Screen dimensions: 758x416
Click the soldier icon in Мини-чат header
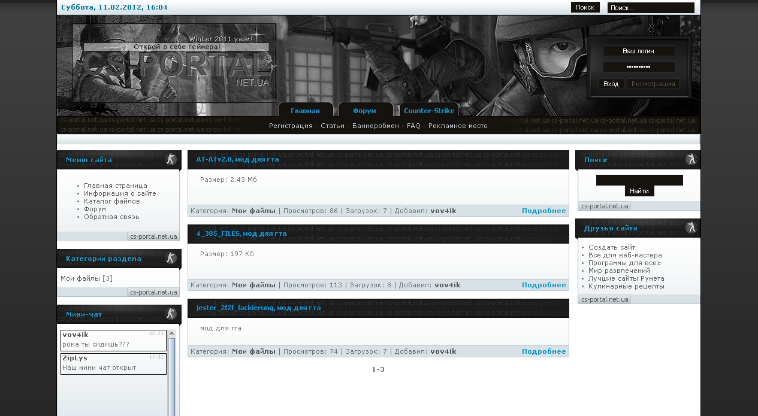(171, 314)
